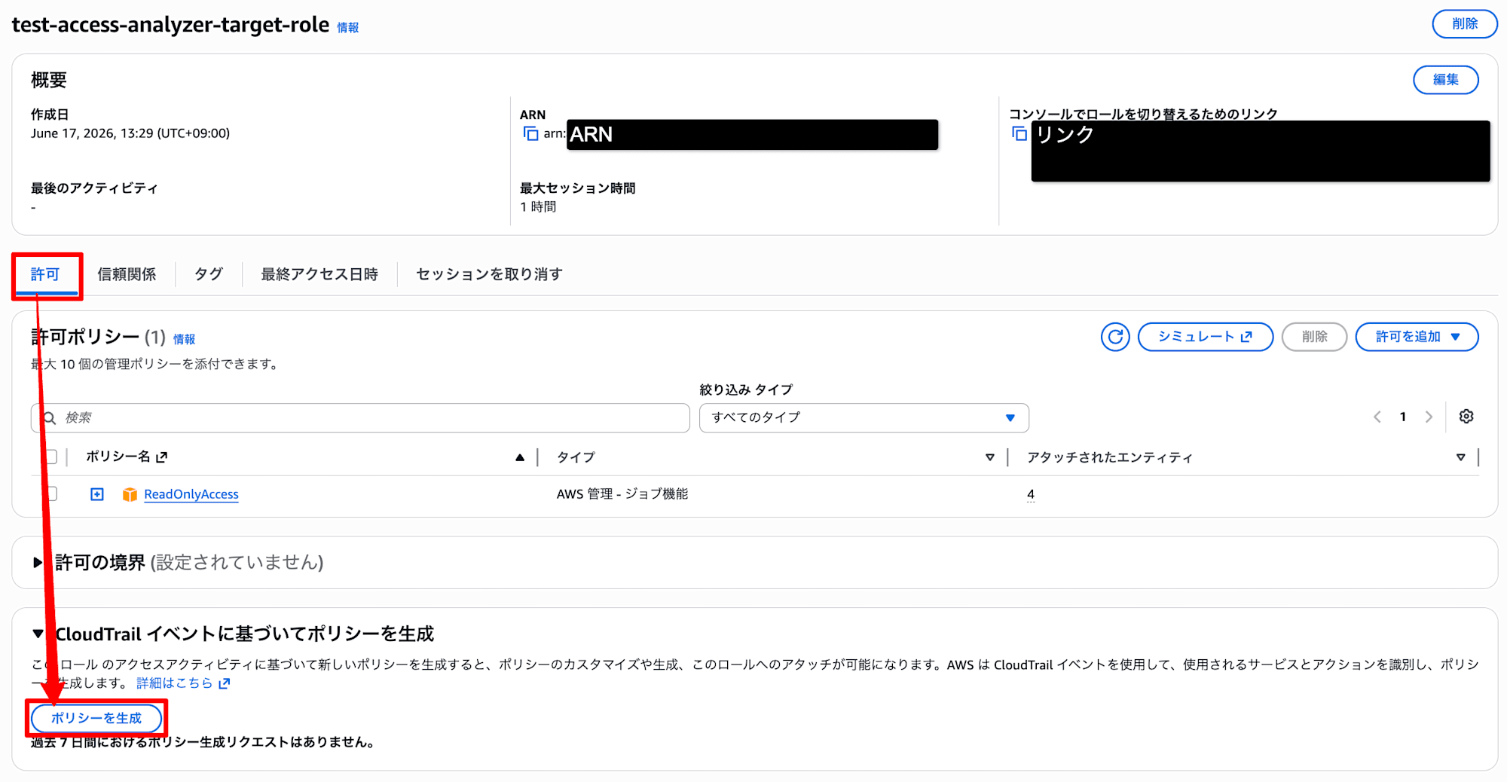Click page number 1 in pagination
Image resolution: width=1507 pixels, height=782 pixels.
pyautogui.click(x=1403, y=417)
